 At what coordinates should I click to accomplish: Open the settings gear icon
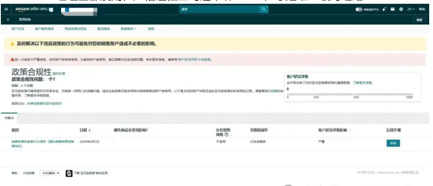(x=401, y=9)
